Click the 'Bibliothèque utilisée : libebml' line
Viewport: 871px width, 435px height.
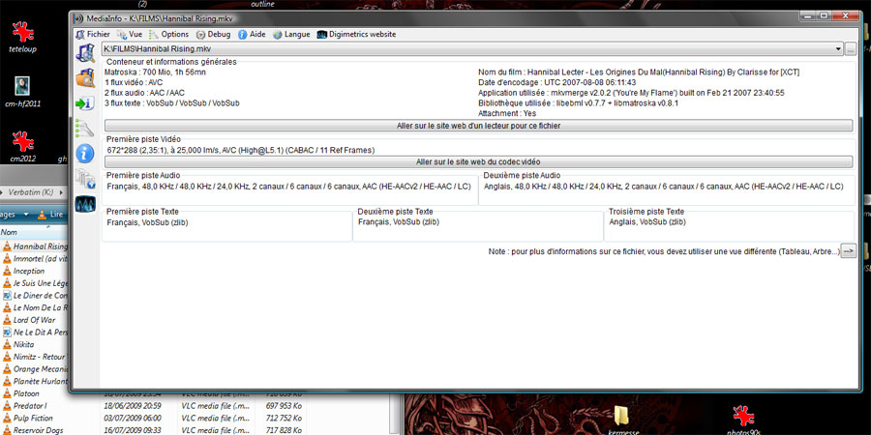pyautogui.click(x=579, y=103)
